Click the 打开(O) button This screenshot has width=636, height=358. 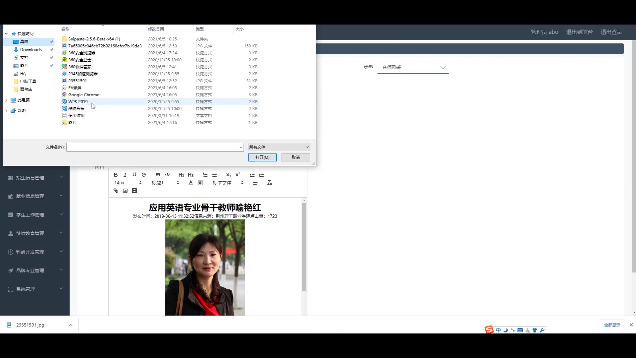262,157
